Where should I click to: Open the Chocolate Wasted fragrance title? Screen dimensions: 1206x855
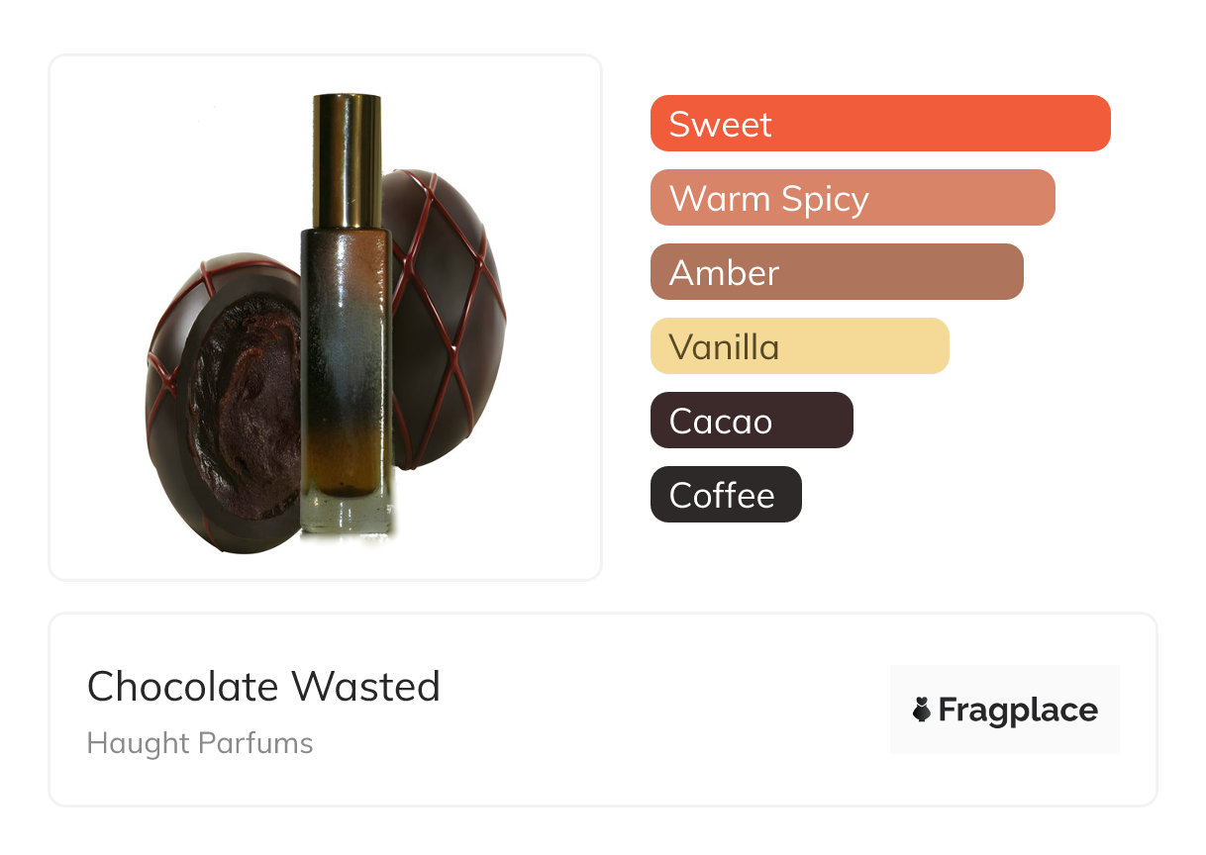[263, 687]
